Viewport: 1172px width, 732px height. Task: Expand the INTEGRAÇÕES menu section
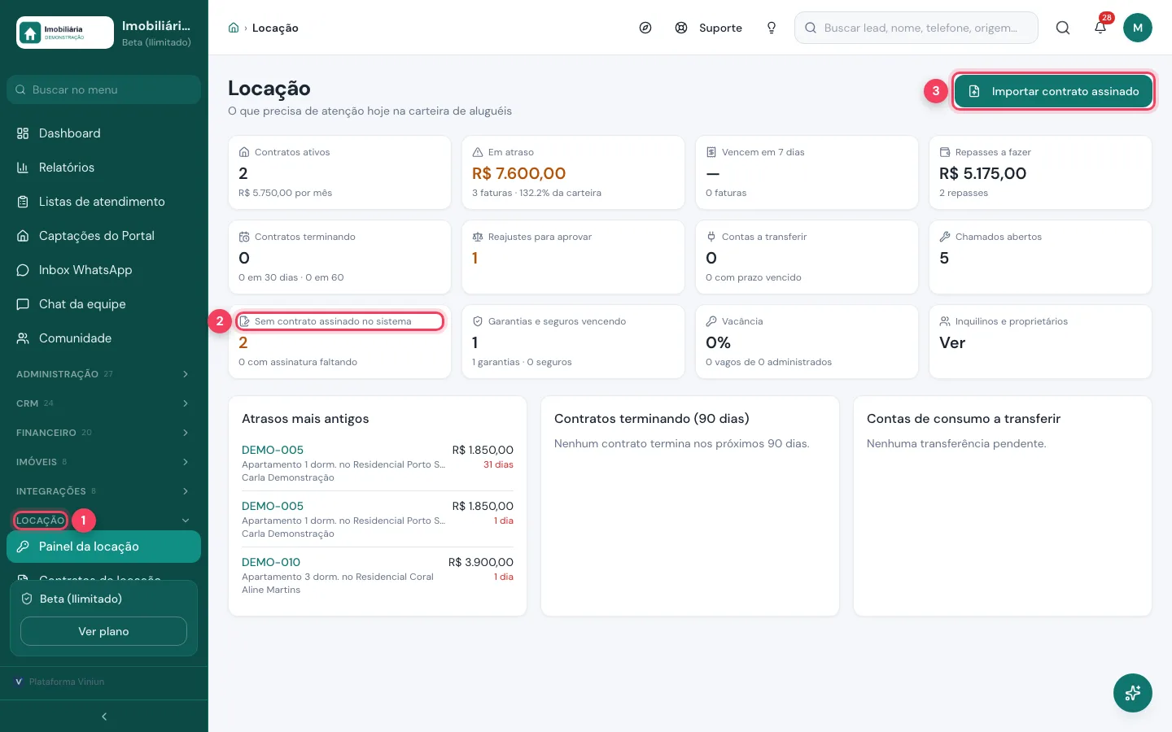point(103,491)
